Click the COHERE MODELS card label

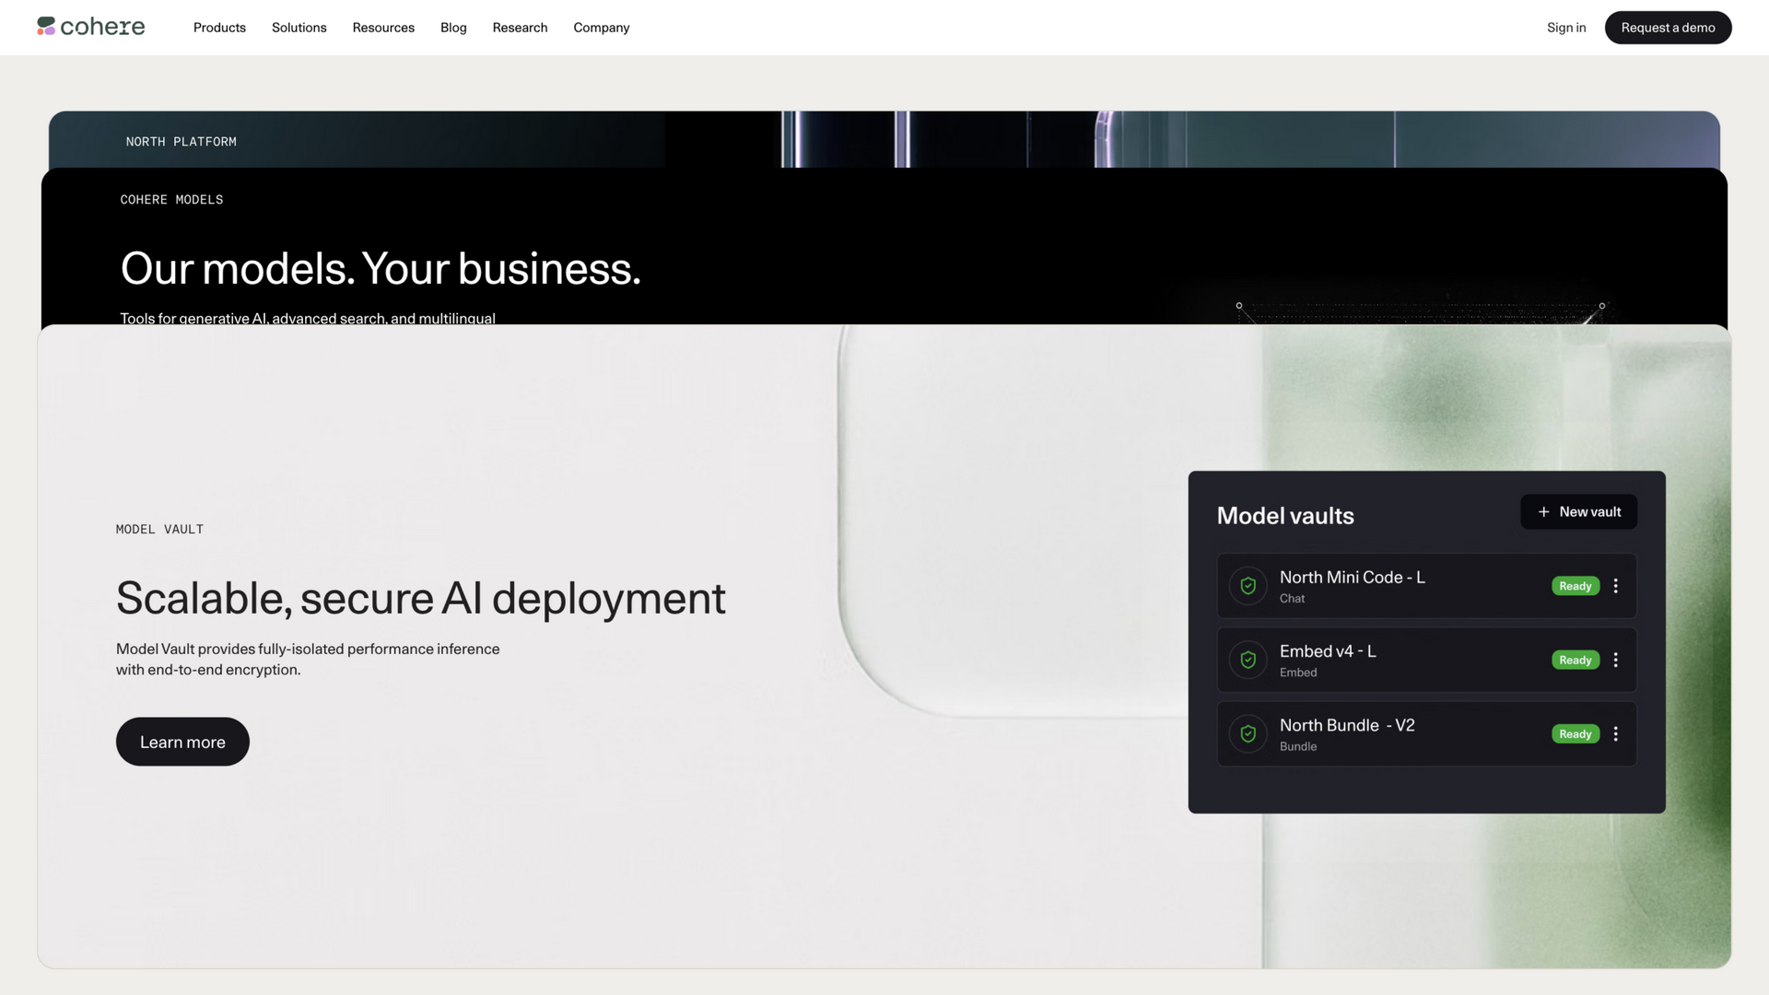tap(171, 200)
